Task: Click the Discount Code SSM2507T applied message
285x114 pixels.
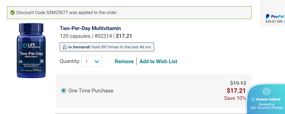Action: [67, 12]
